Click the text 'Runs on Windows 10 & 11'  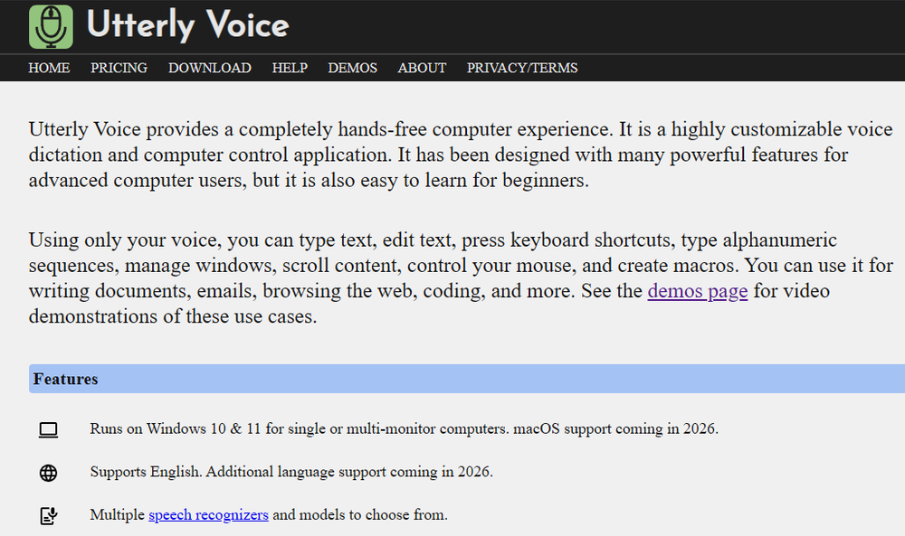pyautogui.click(x=176, y=428)
